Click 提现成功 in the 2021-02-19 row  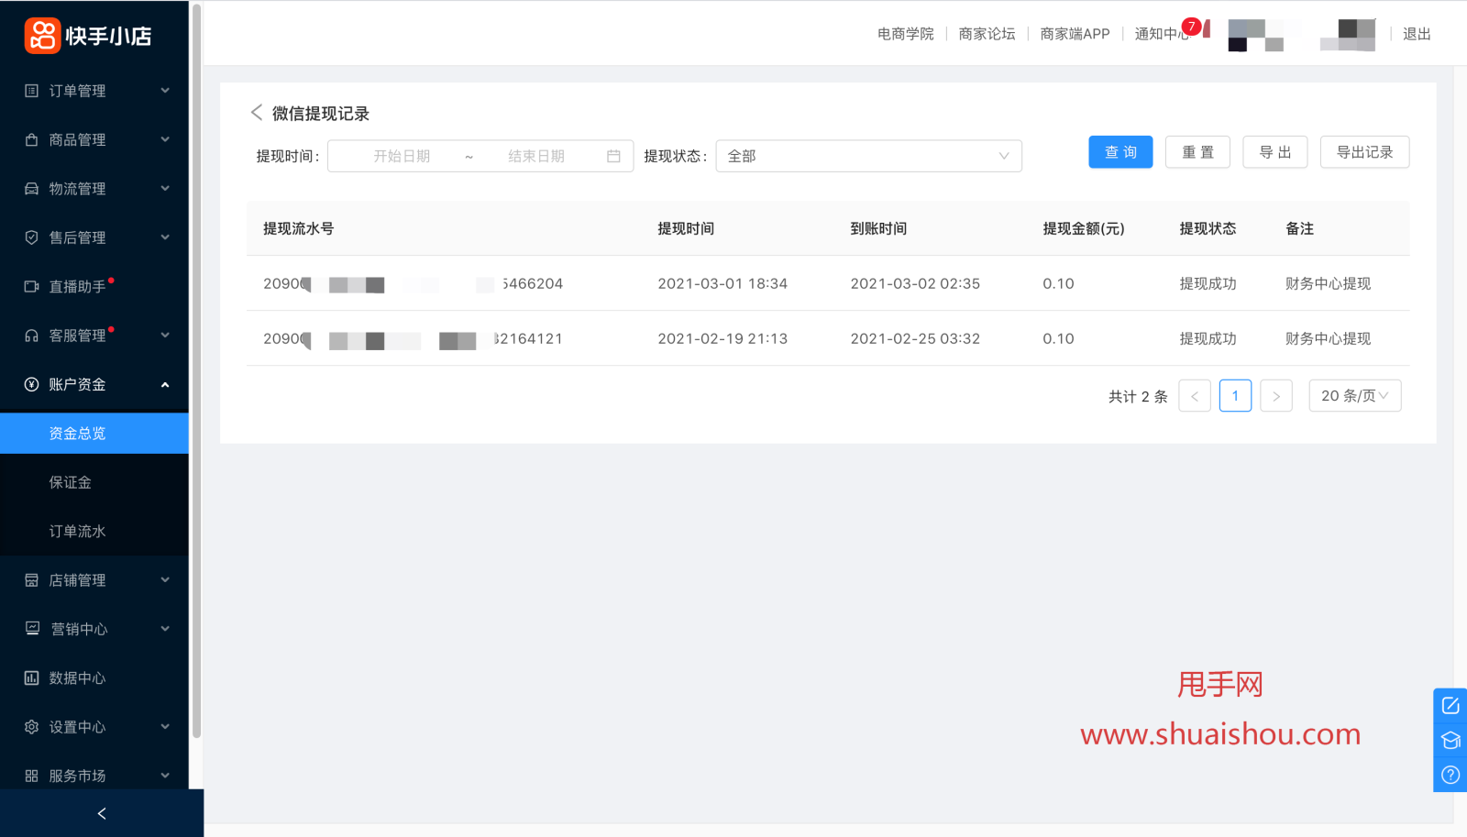pos(1208,338)
